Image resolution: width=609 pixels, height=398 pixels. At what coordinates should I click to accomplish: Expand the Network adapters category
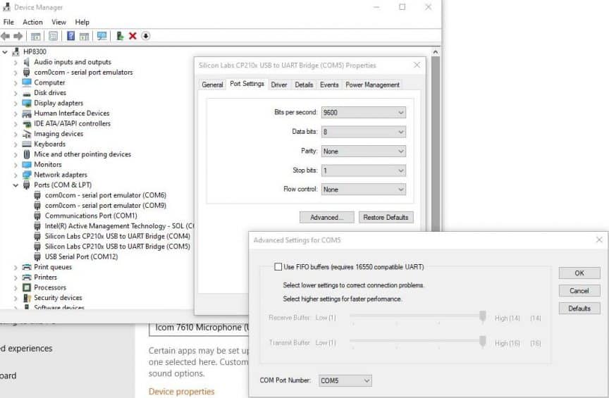point(16,175)
